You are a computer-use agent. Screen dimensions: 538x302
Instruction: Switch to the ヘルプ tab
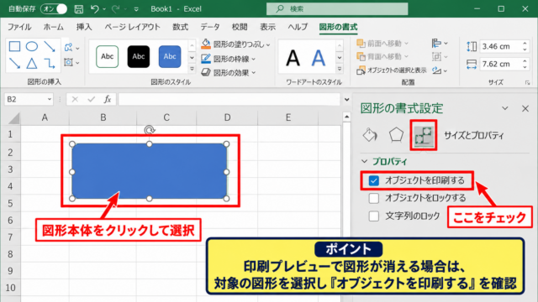tap(298, 27)
